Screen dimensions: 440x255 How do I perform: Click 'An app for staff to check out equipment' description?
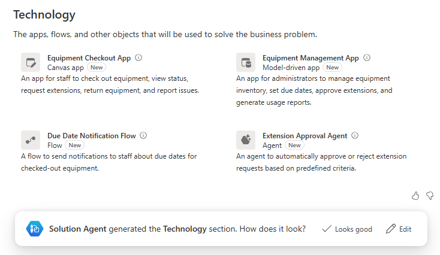[110, 84]
